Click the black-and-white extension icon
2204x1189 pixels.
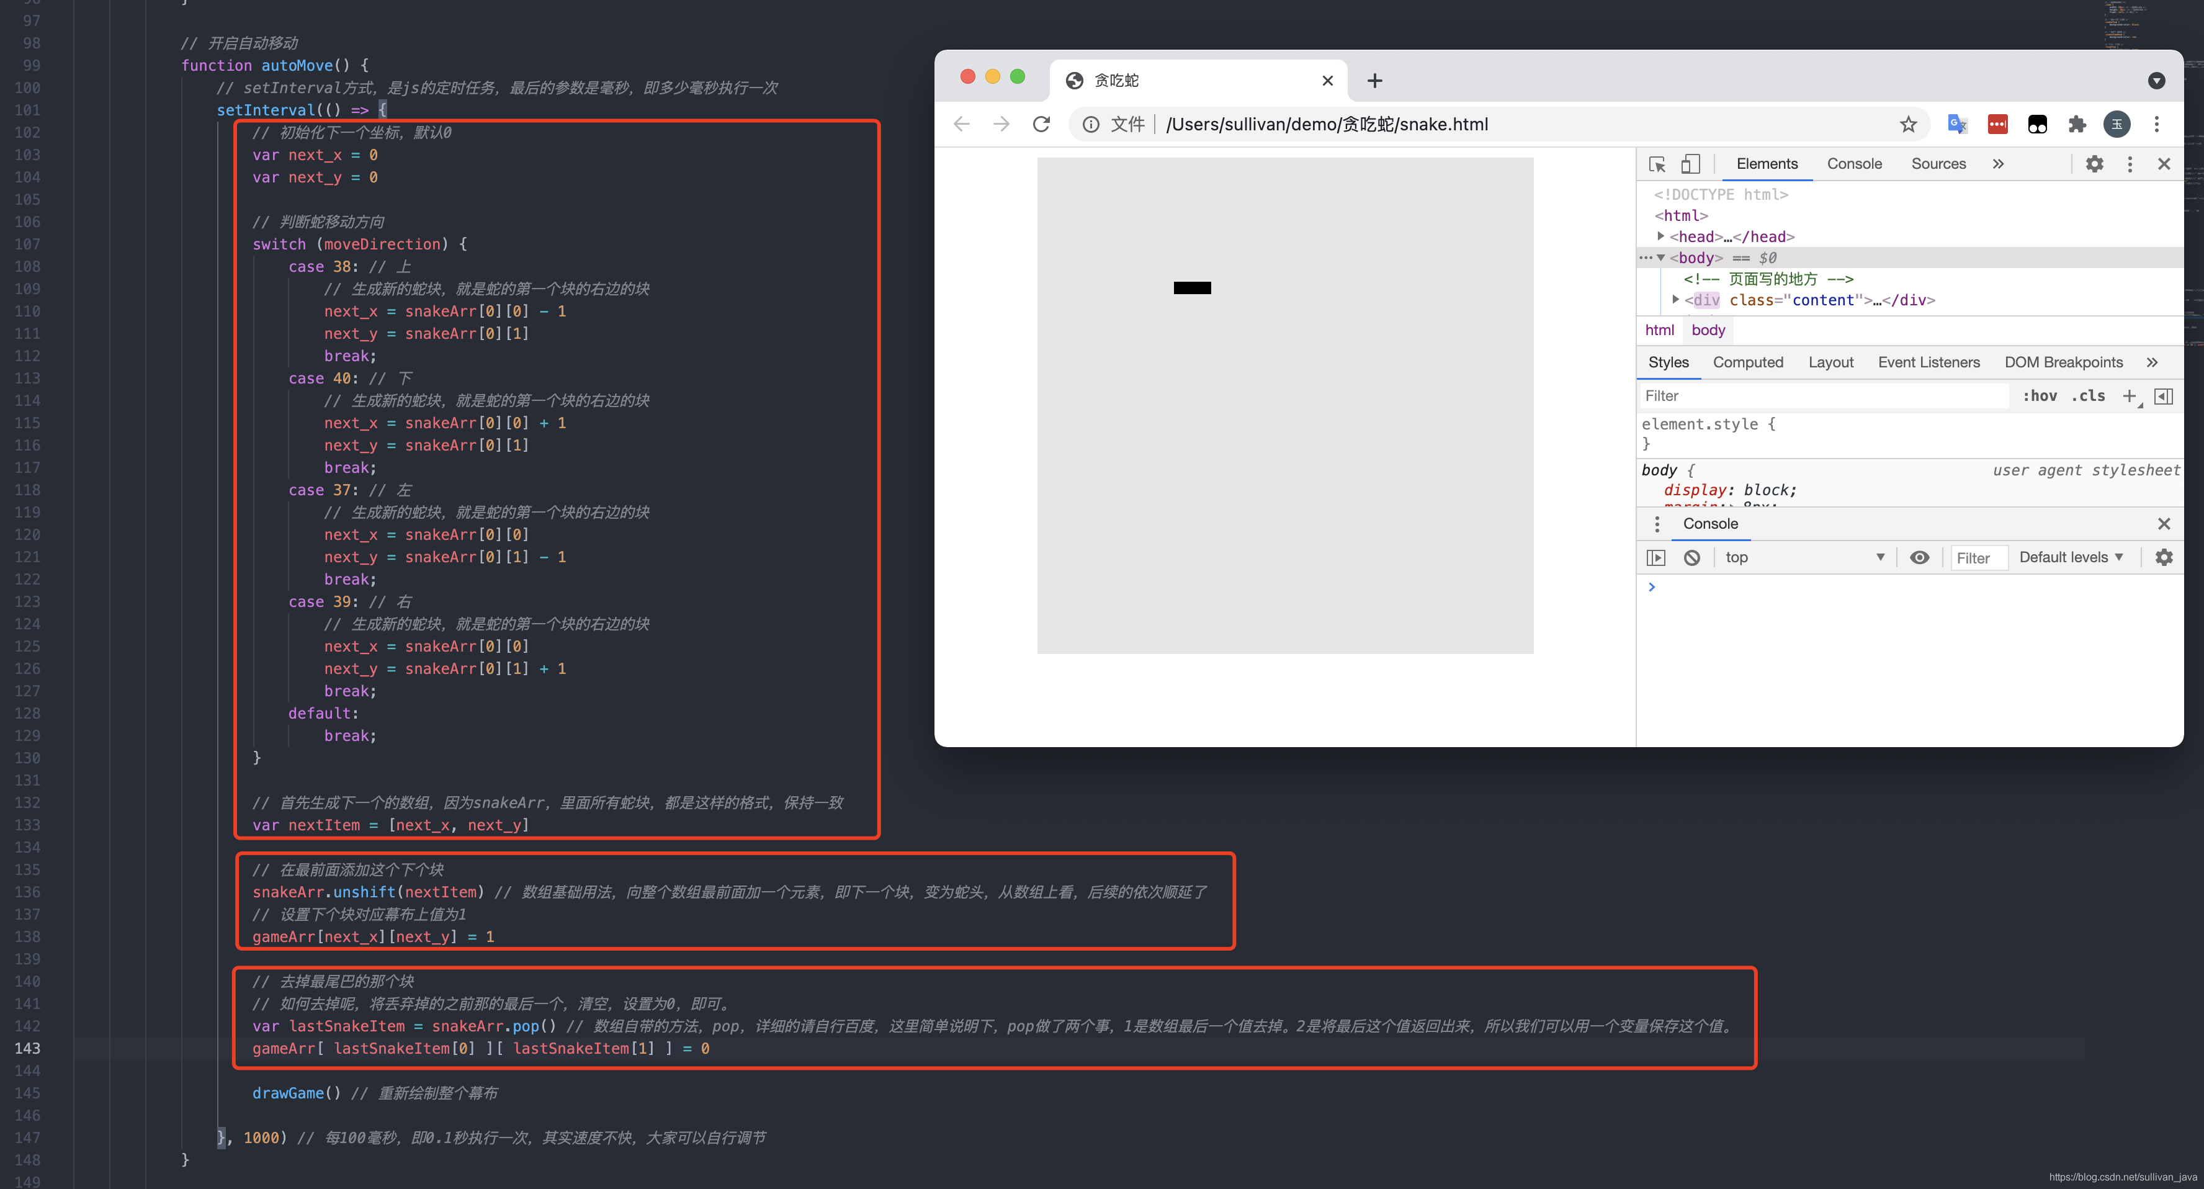tap(2037, 124)
